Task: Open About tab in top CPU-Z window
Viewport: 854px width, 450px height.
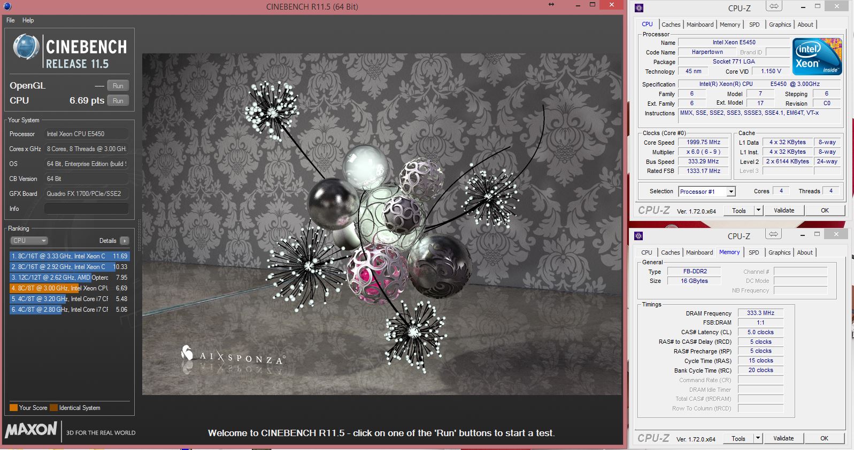Action: coord(805,25)
